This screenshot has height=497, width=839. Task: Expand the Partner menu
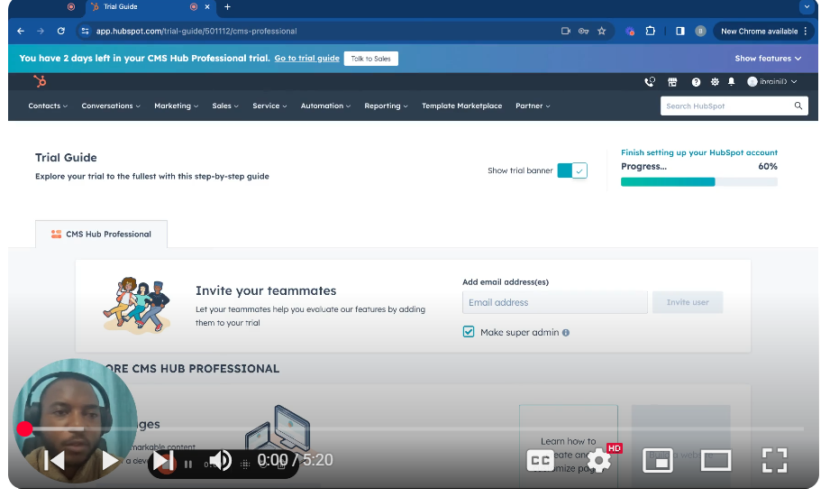click(x=533, y=106)
